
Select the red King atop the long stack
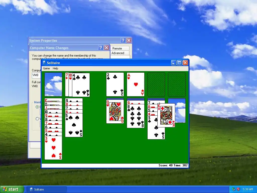click(53, 100)
